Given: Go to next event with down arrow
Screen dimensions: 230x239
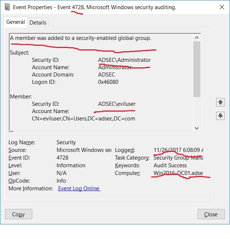Looking at the screenshot, I should 220,116.
